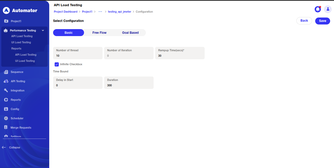The image size is (334, 168).
Task: Open API Load Testing under Performance Testing
Action: click(22, 36)
